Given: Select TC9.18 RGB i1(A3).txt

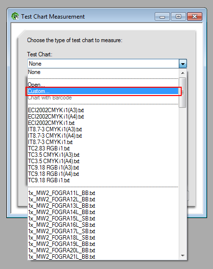Looking at the screenshot, I should pos(103,168).
